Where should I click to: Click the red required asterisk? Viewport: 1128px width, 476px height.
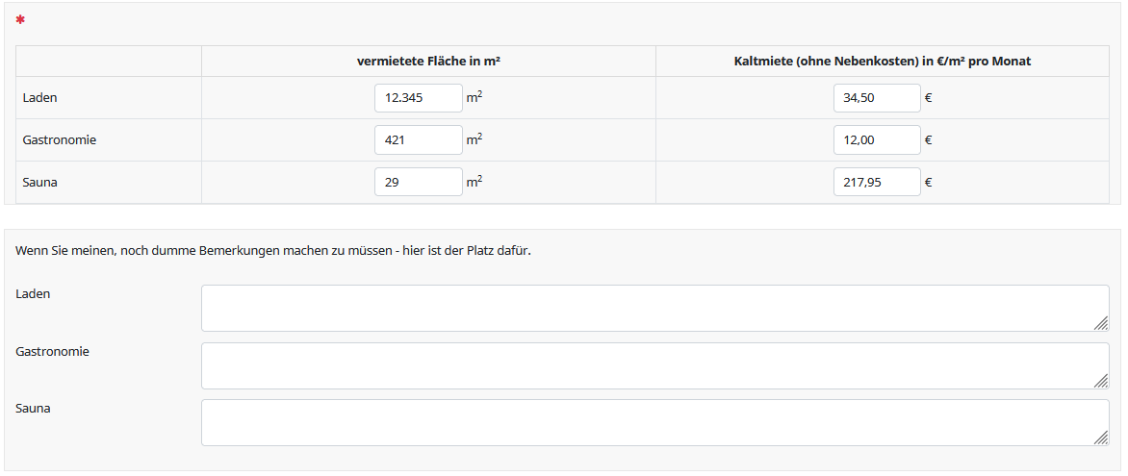(x=20, y=20)
